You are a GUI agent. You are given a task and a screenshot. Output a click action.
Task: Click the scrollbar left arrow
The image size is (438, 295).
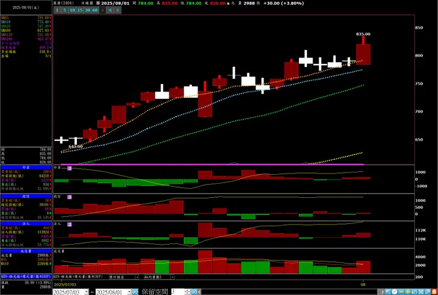click(199, 292)
